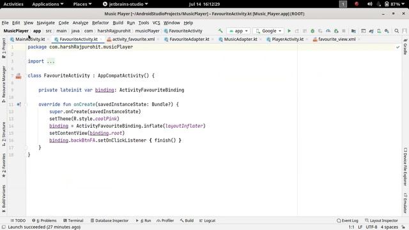Click the user account icon in the toolbar
Image resolution: width=409 pixels, height=230 pixels.
[405, 31]
